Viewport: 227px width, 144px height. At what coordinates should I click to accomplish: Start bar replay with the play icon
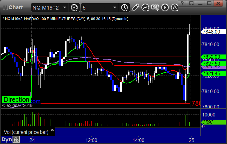point(165,7)
